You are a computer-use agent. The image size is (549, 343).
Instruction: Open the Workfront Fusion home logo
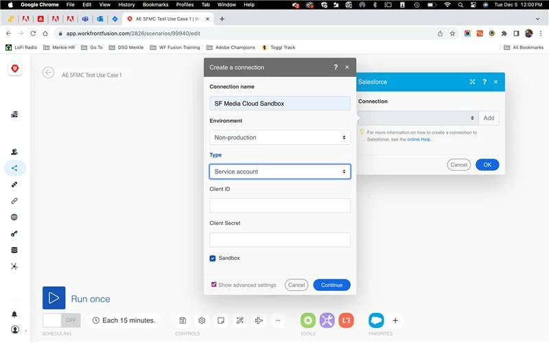[x=14, y=69]
